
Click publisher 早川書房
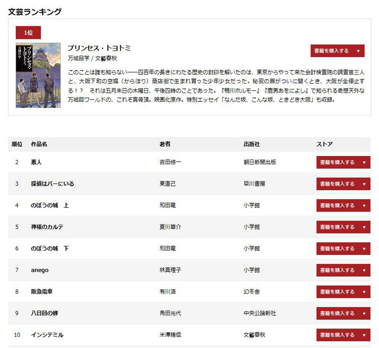(254, 184)
